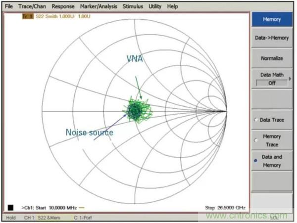Expand the Data Math submenu arrow
Image resolution: width=297 pixels, height=223 pixels.
(291, 79)
